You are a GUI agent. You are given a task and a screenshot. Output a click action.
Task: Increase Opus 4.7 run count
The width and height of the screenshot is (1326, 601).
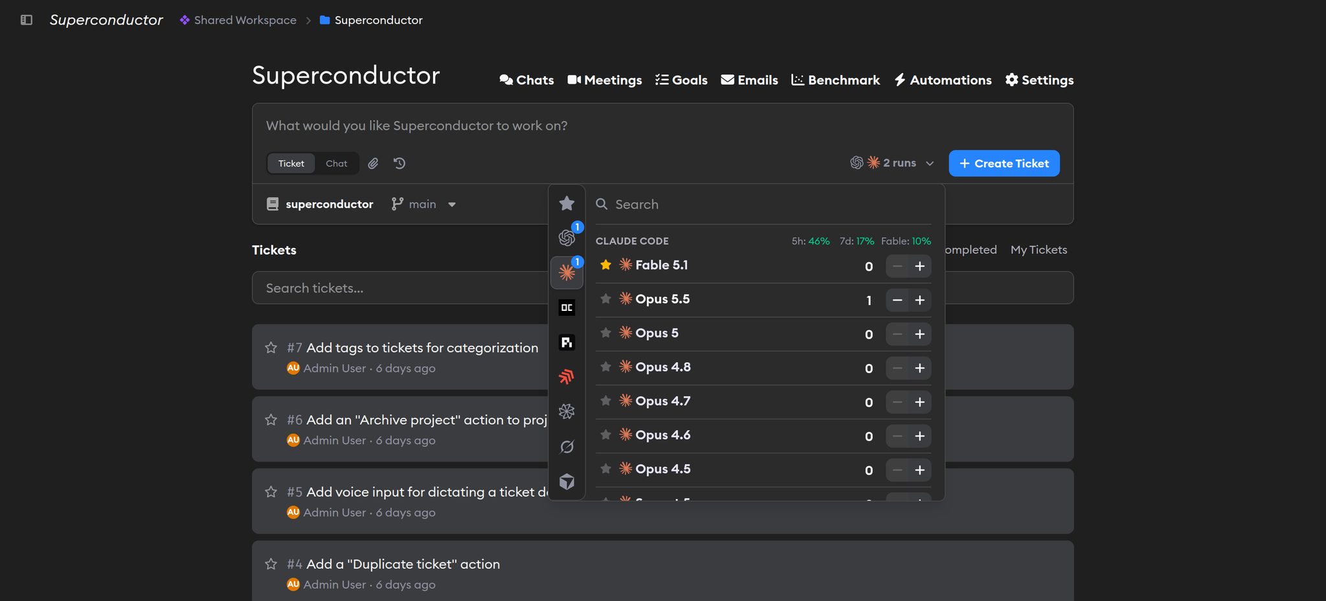pyautogui.click(x=919, y=402)
